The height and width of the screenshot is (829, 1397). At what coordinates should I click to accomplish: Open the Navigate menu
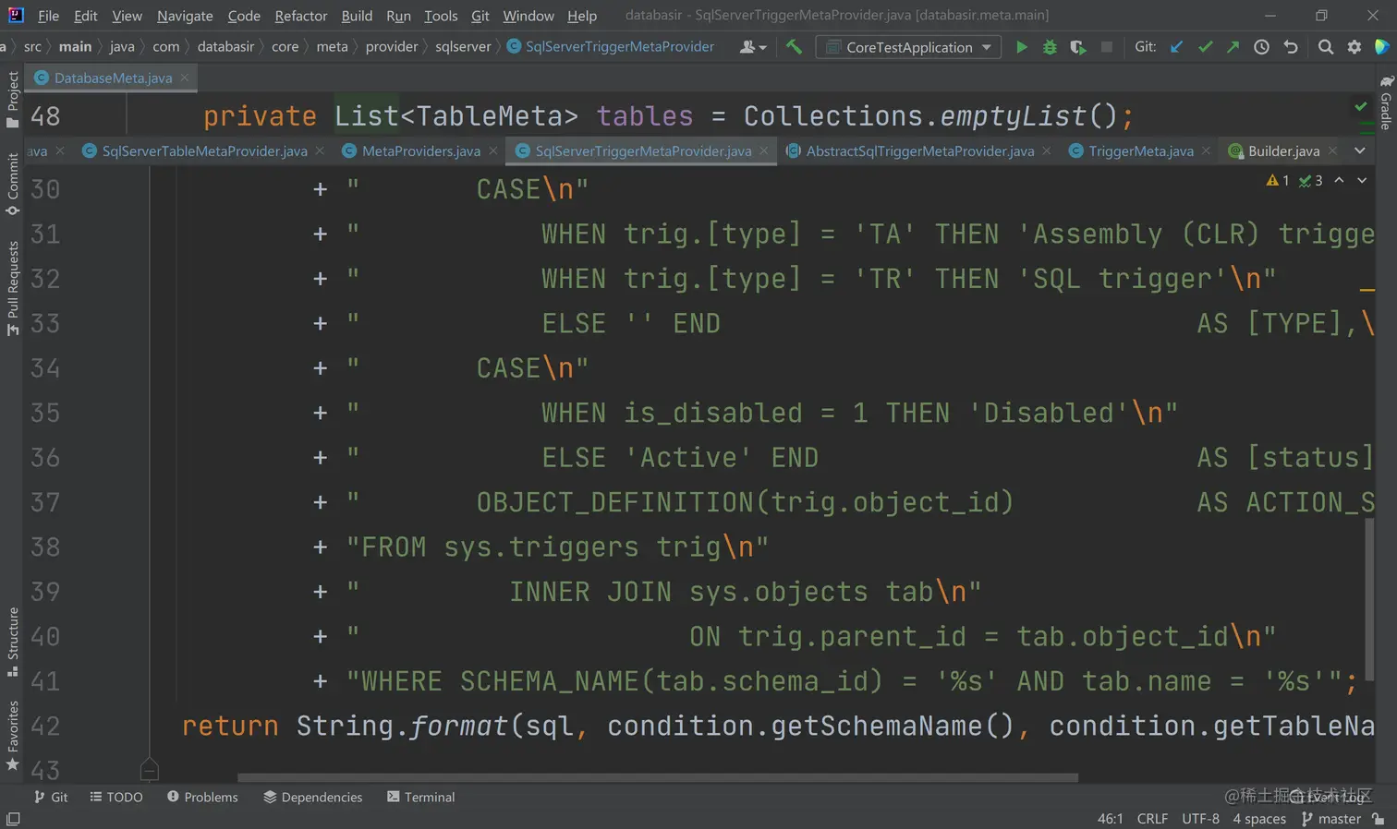[x=185, y=16]
